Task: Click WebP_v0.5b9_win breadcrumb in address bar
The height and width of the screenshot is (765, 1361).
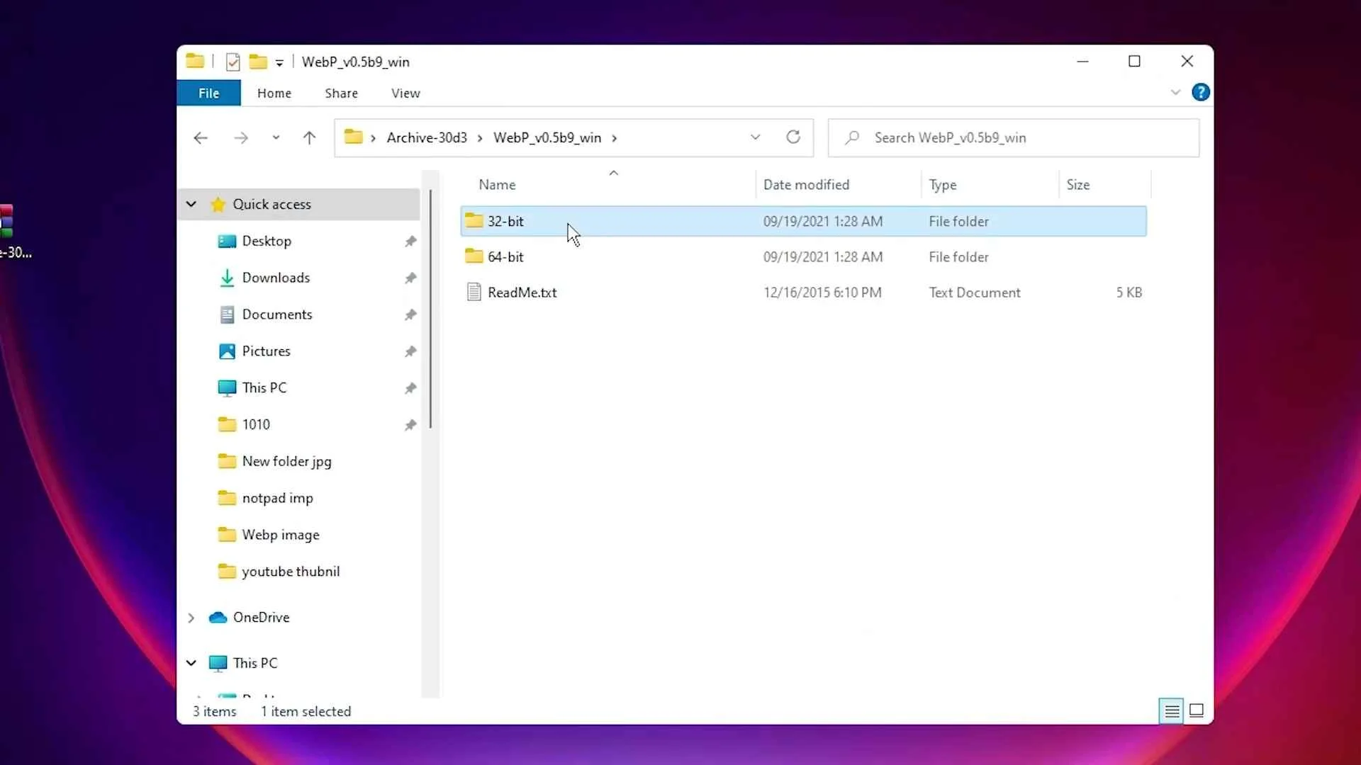Action: point(547,137)
